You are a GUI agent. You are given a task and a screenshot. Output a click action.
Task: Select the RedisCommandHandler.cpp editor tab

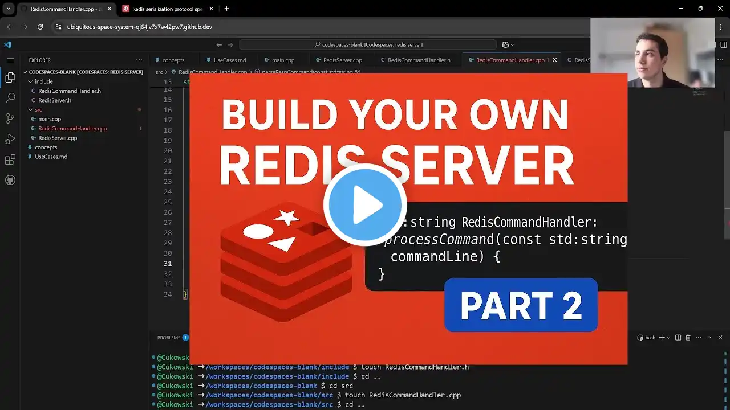pos(510,60)
